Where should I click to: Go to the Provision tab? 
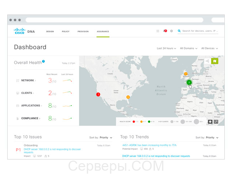pyautogui.click(x=83, y=32)
